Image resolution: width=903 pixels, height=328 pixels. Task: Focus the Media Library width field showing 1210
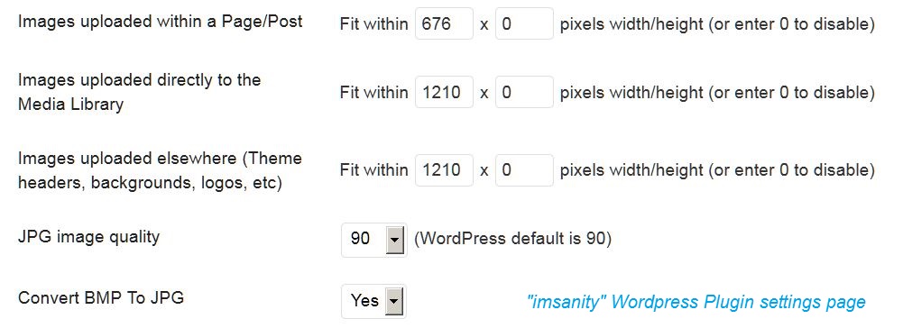tap(444, 92)
